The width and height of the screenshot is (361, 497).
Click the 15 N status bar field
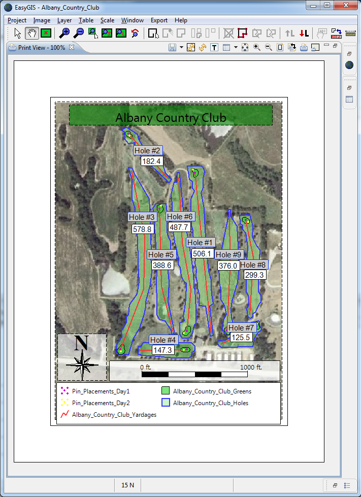[x=127, y=485]
